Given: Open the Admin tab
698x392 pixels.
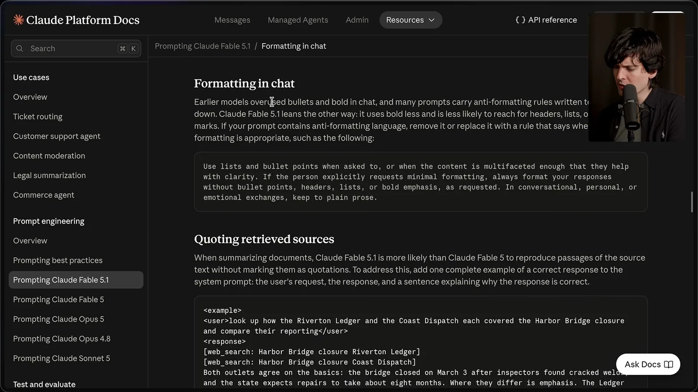Looking at the screenshot, I should (357, 20).
